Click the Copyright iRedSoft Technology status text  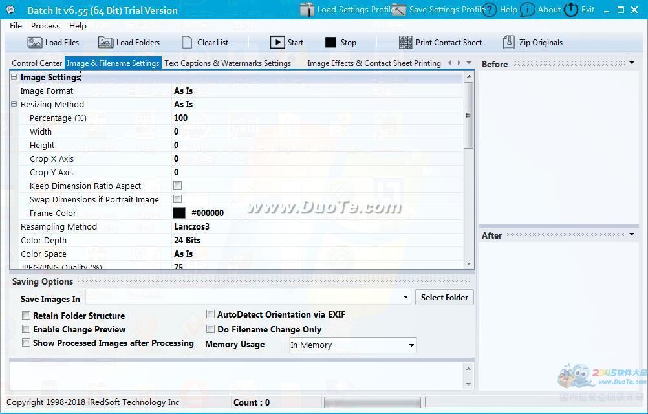tap(93, 402)
